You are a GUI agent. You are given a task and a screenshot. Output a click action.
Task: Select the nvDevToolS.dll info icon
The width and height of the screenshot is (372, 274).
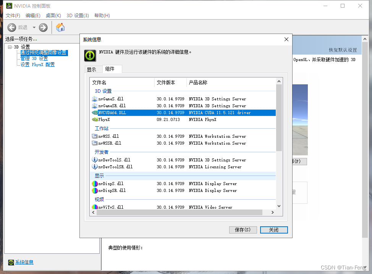tap(95, 160)
